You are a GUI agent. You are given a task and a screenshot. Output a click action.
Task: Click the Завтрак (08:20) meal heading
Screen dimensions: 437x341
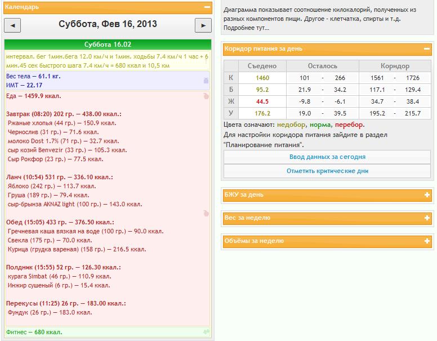(64, 114)
